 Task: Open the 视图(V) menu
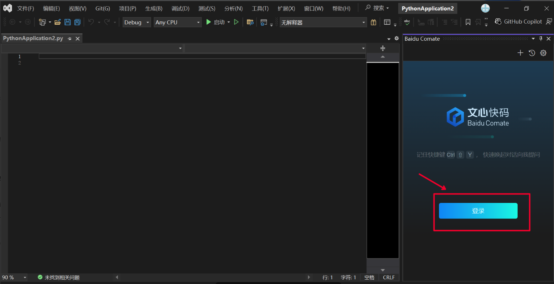tap(78, 8)
